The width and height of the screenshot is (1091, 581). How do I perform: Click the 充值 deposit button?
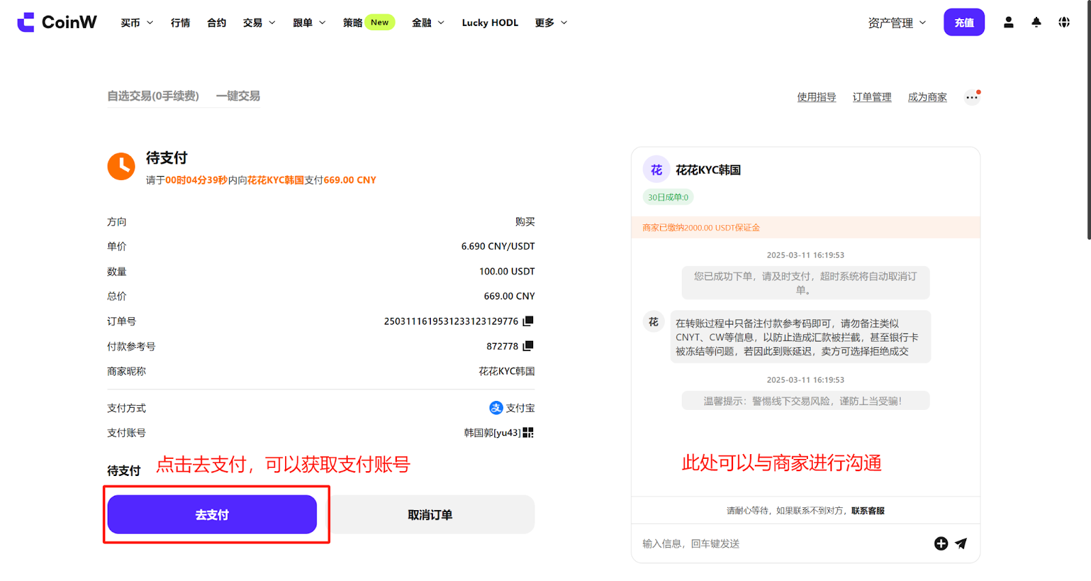click(x=964, y=23)
